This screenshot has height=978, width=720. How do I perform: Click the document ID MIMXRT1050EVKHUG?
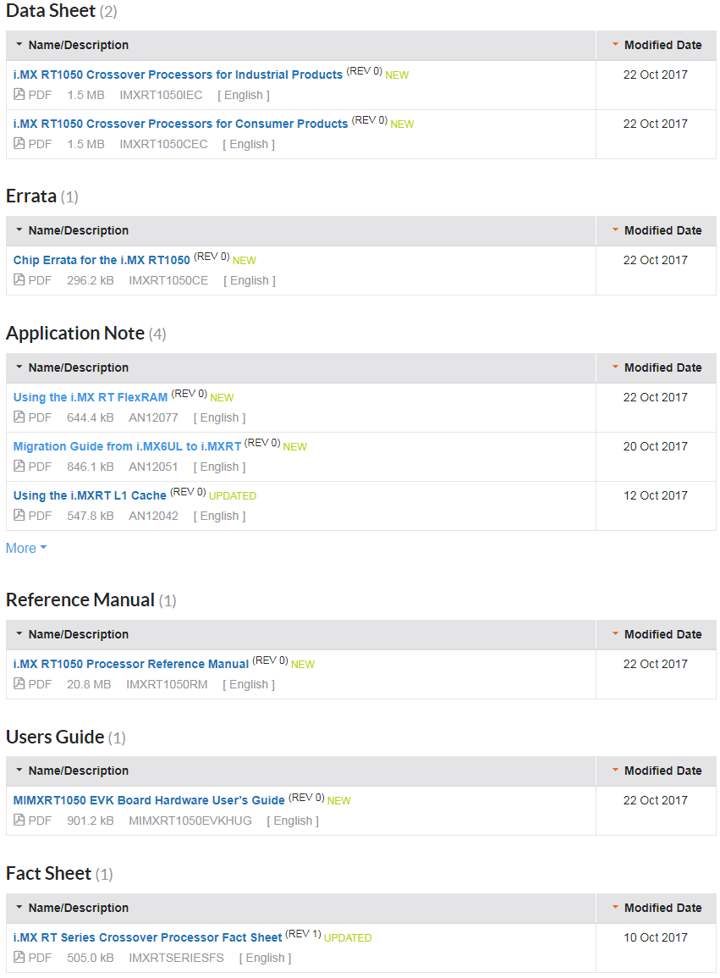point(190,821)
